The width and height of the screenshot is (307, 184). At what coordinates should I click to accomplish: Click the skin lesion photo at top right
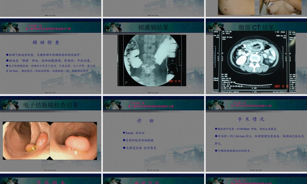coord(236,7)
